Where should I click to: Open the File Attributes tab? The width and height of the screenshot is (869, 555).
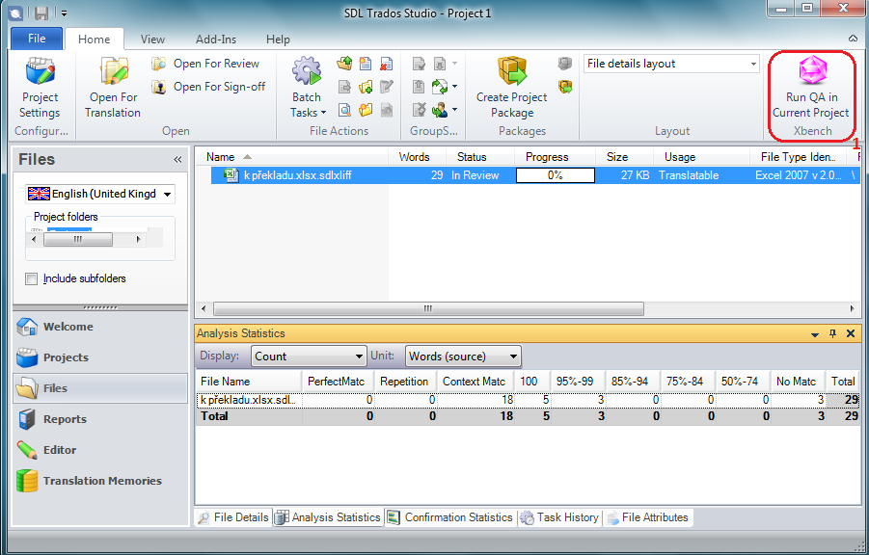648,517
